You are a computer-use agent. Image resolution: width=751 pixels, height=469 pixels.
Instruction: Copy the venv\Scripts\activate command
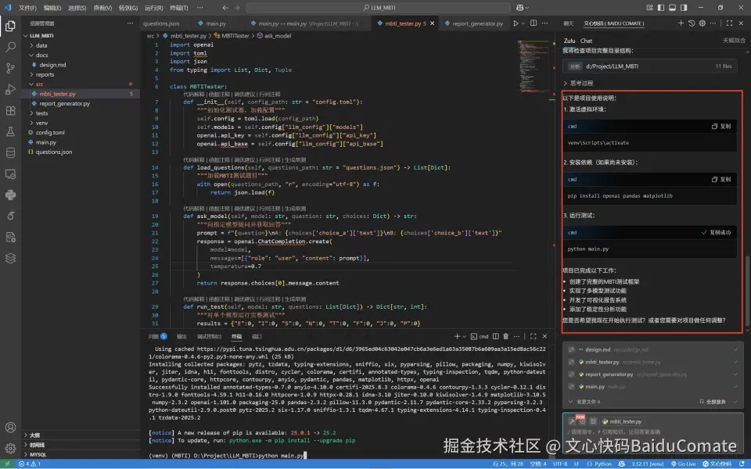(x=721, y=126)
